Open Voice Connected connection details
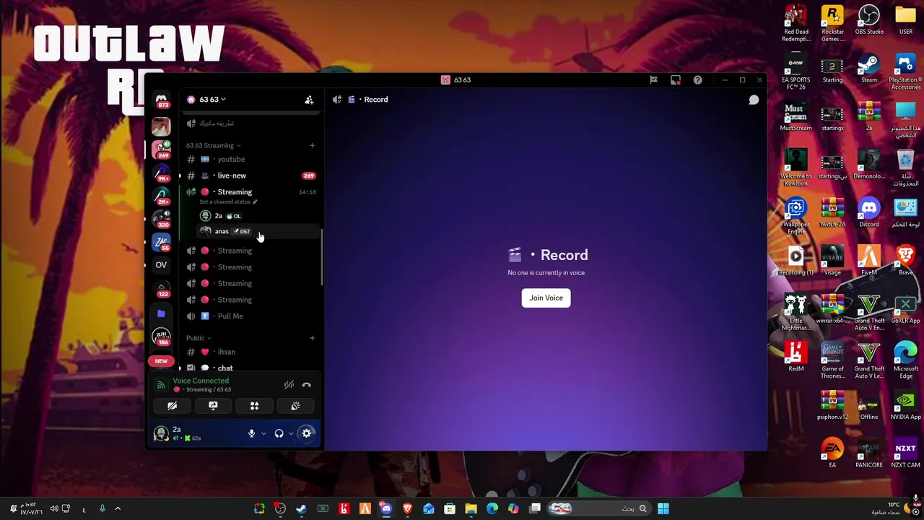Viewport: 924px width, 520px height. (x=201, y=381)
